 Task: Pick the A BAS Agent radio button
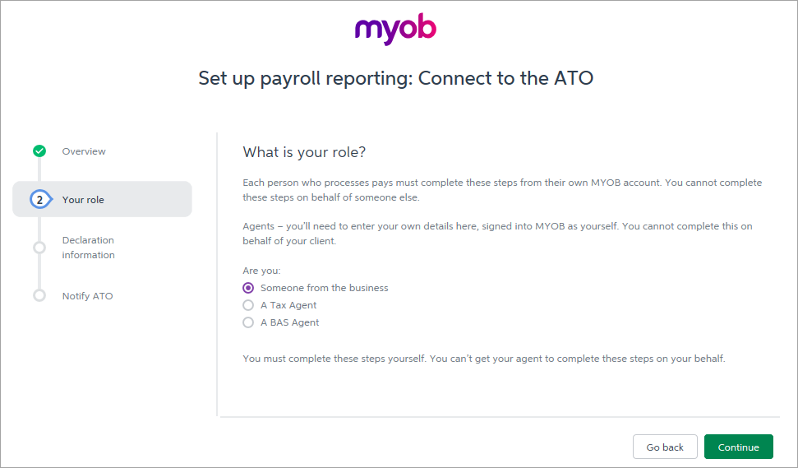point(248,322)
